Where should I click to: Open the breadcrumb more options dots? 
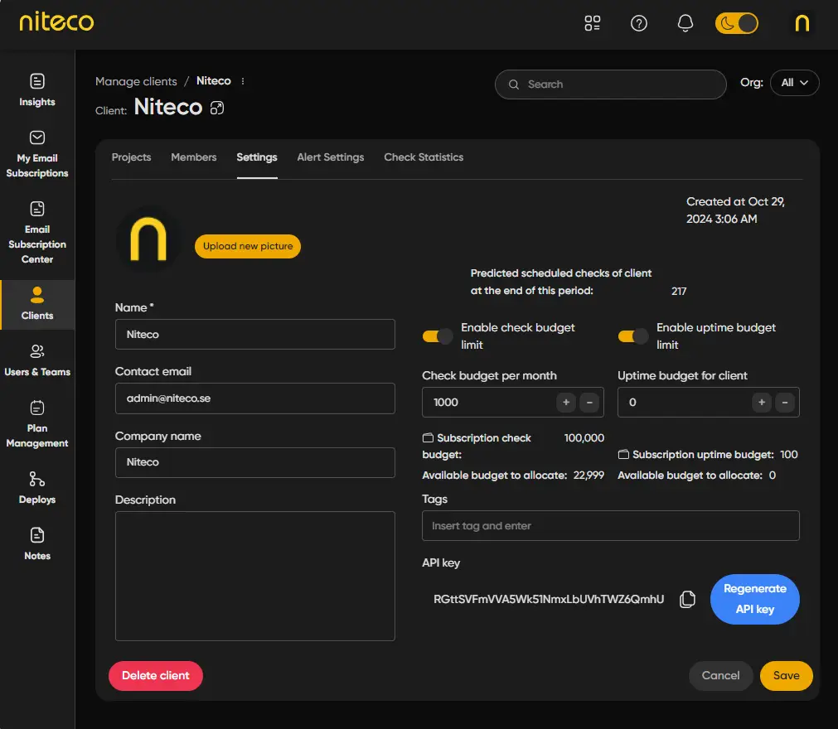(243, 81)
